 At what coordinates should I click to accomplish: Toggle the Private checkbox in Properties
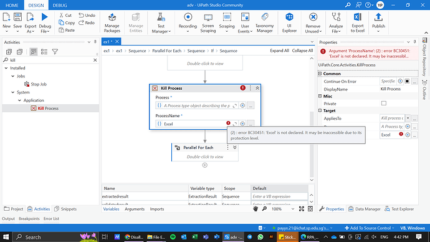click(384, 103)
